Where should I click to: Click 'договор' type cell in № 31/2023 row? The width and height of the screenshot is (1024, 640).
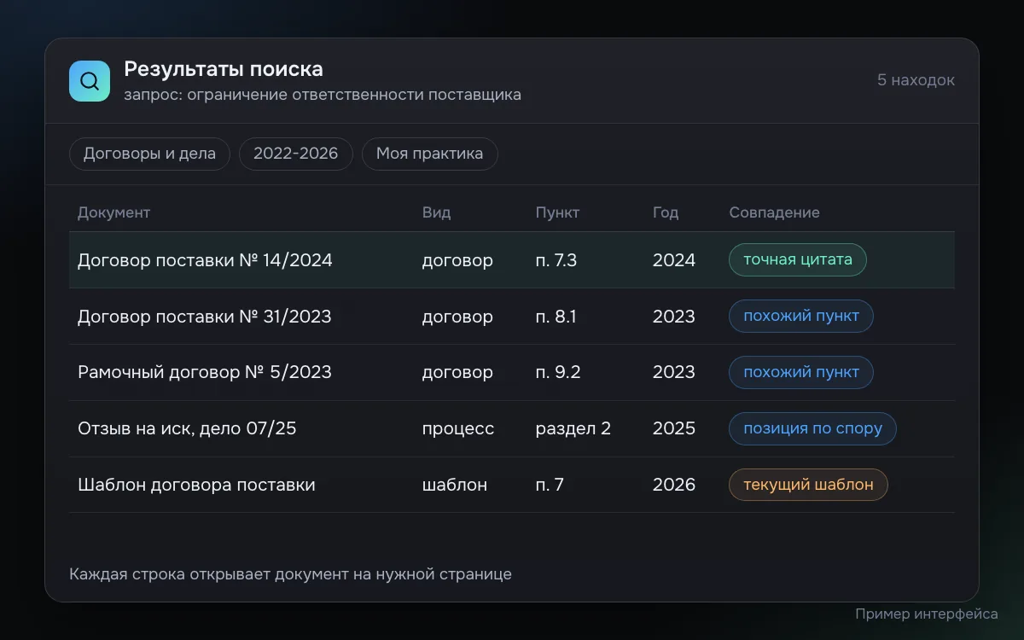pyautogui.click(x=457, y=317)
